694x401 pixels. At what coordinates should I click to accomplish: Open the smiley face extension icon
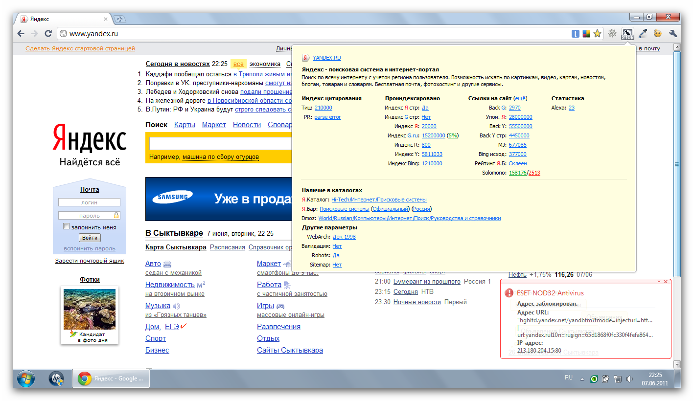point(657,34)
